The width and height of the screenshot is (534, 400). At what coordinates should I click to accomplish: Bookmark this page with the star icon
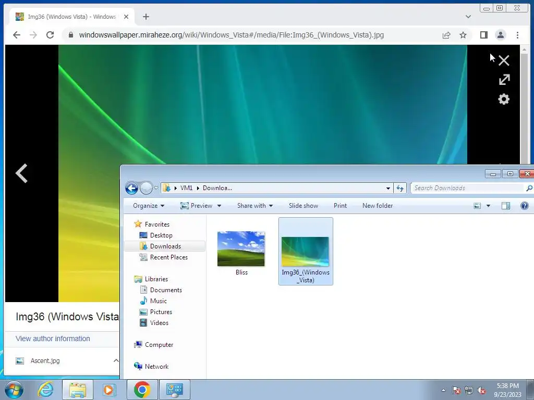pyautogui.click(x=463, y=35)
